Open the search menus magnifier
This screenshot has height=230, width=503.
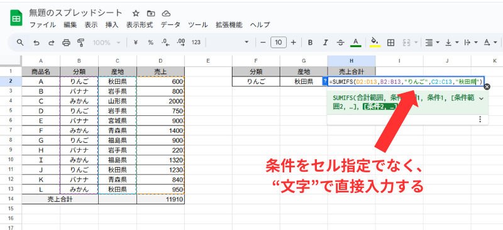pyautogui.click(x=20, y=42)
